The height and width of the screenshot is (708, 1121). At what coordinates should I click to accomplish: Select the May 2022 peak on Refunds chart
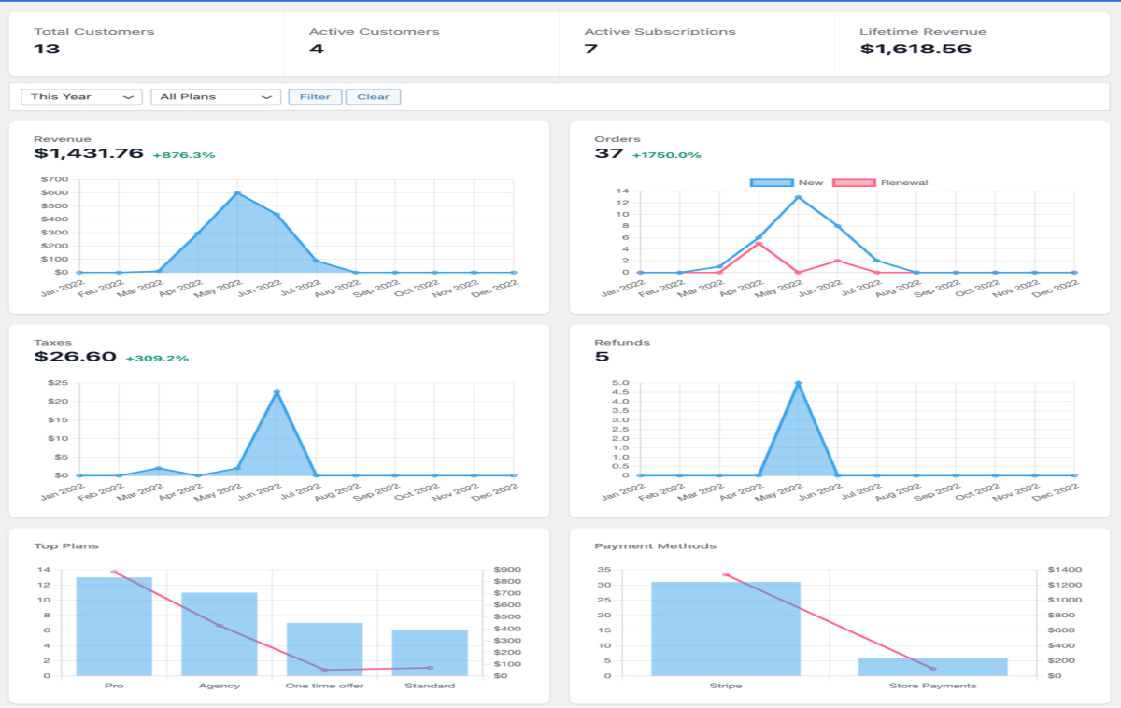click(798, 384)
